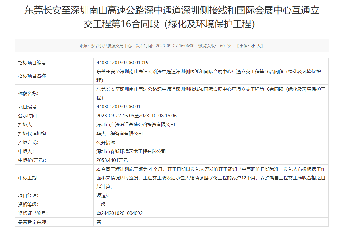Click the 资格等级 value 二级
This screenshot has width=337, height=229.
[x=101, y=204]
